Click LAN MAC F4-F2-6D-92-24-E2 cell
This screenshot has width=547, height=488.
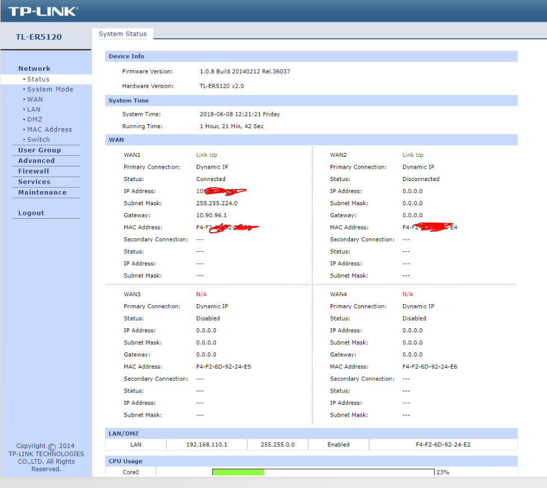tap(443, 445)
